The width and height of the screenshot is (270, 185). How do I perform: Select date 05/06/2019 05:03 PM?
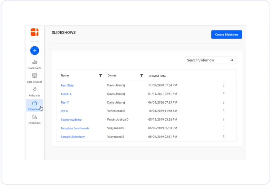[x=163, y=128]
